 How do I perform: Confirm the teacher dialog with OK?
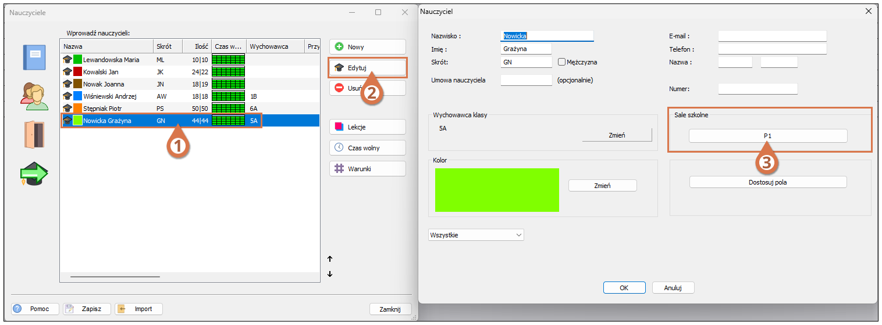624,287
